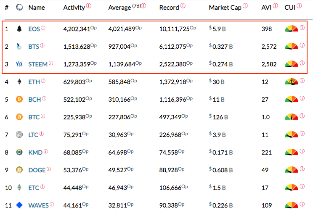Image resolution: width=313 pixels, height=213 pixels.
Task: Click the info icon beside DOGE name
Action: 49,169
